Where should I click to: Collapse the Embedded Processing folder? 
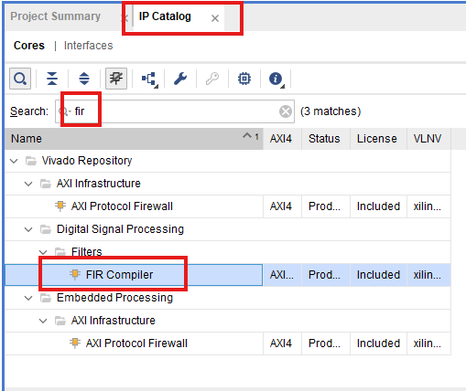pos(28,298)
